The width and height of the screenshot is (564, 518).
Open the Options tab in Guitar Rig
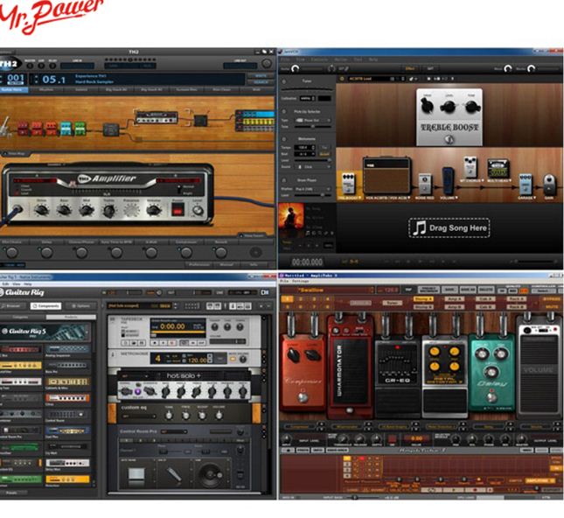coord(81,306)
